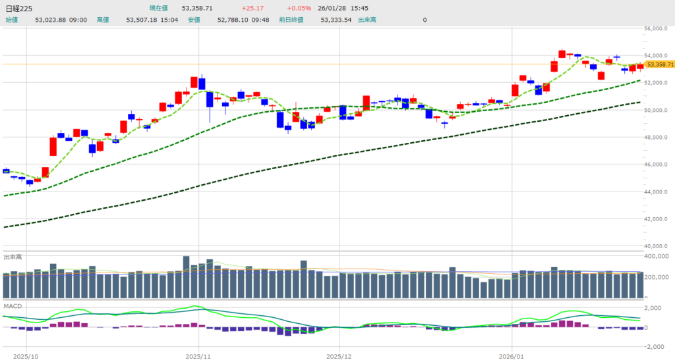Click the +25.17 price change value
Screen dimensions: 675x360
(x=253, y=9)
